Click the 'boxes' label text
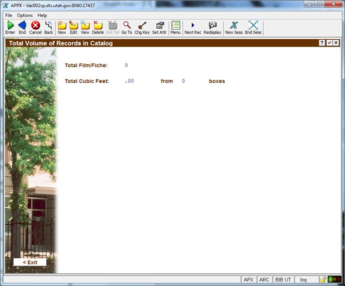Viewport: 345px width, 286px height. coord(217,81)
